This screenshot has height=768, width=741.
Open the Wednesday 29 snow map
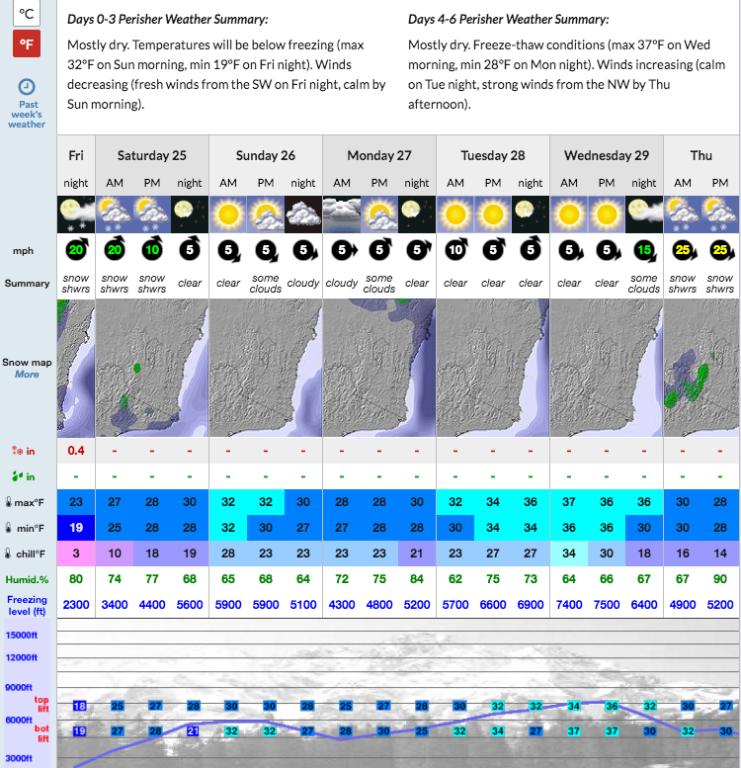click(x=607, y=368)
